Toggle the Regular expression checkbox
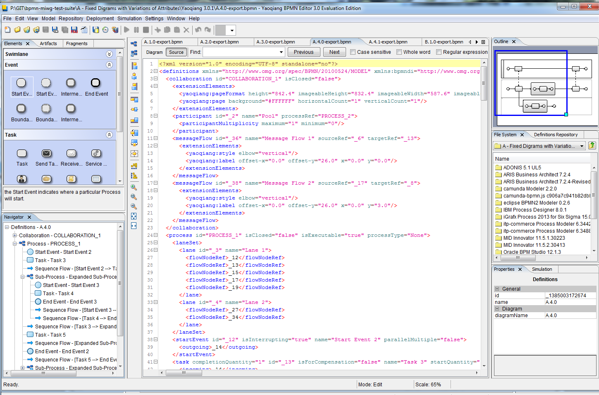 pyautogui.click(x=439, y=52)
